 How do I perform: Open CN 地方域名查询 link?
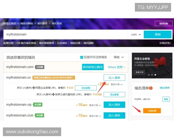point(26,43)
